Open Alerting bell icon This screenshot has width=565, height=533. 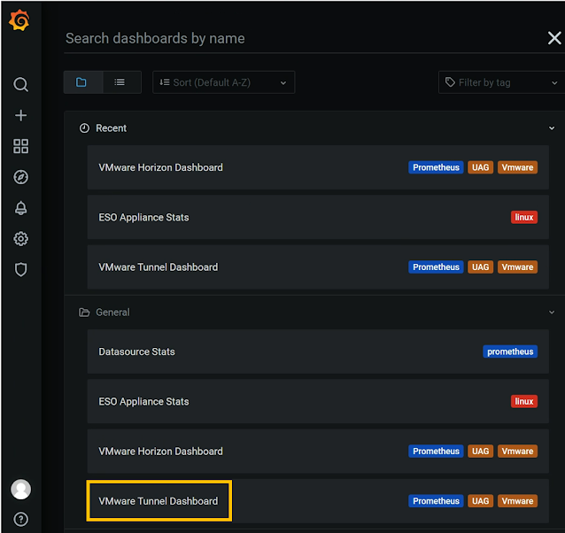(20, 208)
